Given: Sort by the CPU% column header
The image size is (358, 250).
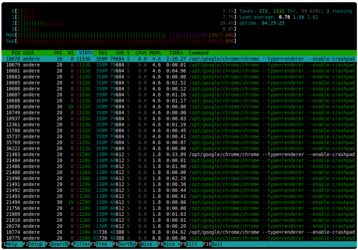Looking at the screenshot, I should 141,53.
